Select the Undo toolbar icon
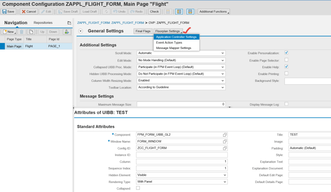331x192 pixels. (x=120, y=11)
